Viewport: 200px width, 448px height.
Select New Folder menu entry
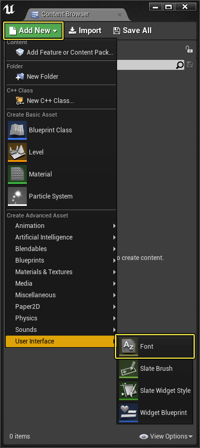(61, 77)
